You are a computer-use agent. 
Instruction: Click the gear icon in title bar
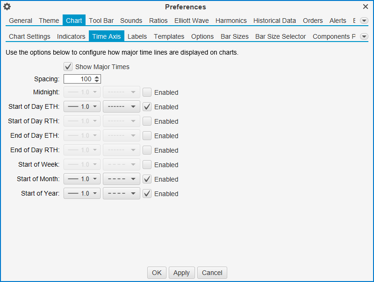(7, 7)
